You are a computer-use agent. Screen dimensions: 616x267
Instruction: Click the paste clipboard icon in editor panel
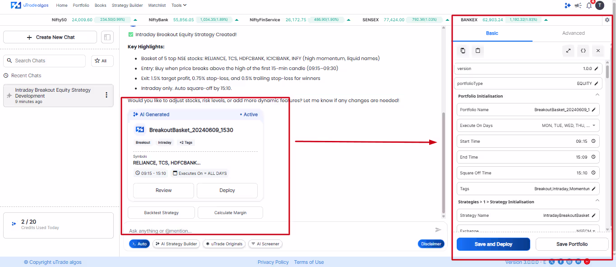(x=478, y=51)
